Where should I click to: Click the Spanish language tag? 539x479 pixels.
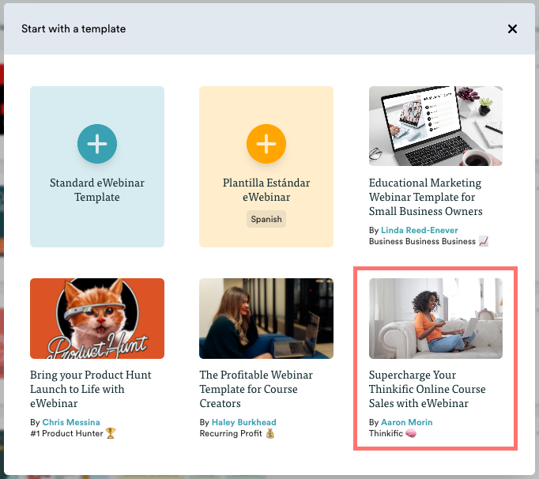pos(266,219)
